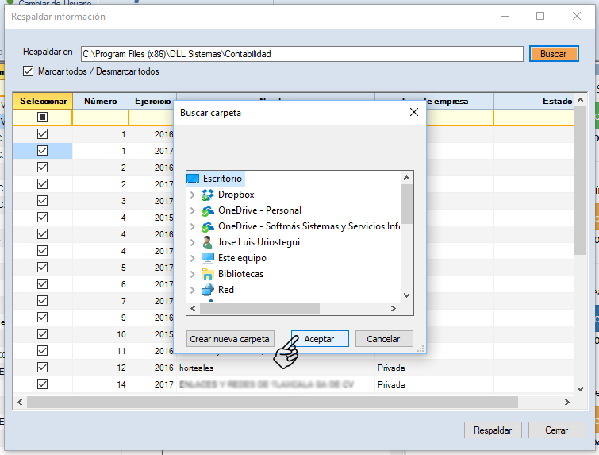Screen dimensions: 599x455
Task: Expand the Bibliotecas tree node
Action: [x=192, y=274]
